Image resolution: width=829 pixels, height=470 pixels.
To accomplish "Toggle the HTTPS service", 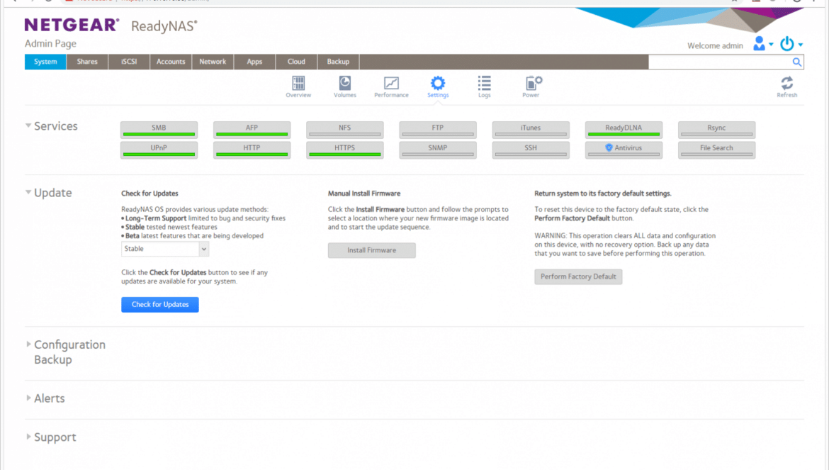I will 345,150.
